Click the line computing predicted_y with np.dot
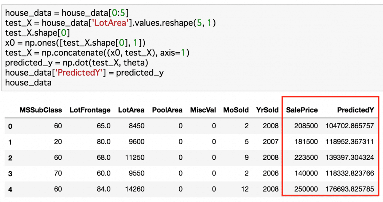The height and width of the screenshot is (202, 383). 77,63
